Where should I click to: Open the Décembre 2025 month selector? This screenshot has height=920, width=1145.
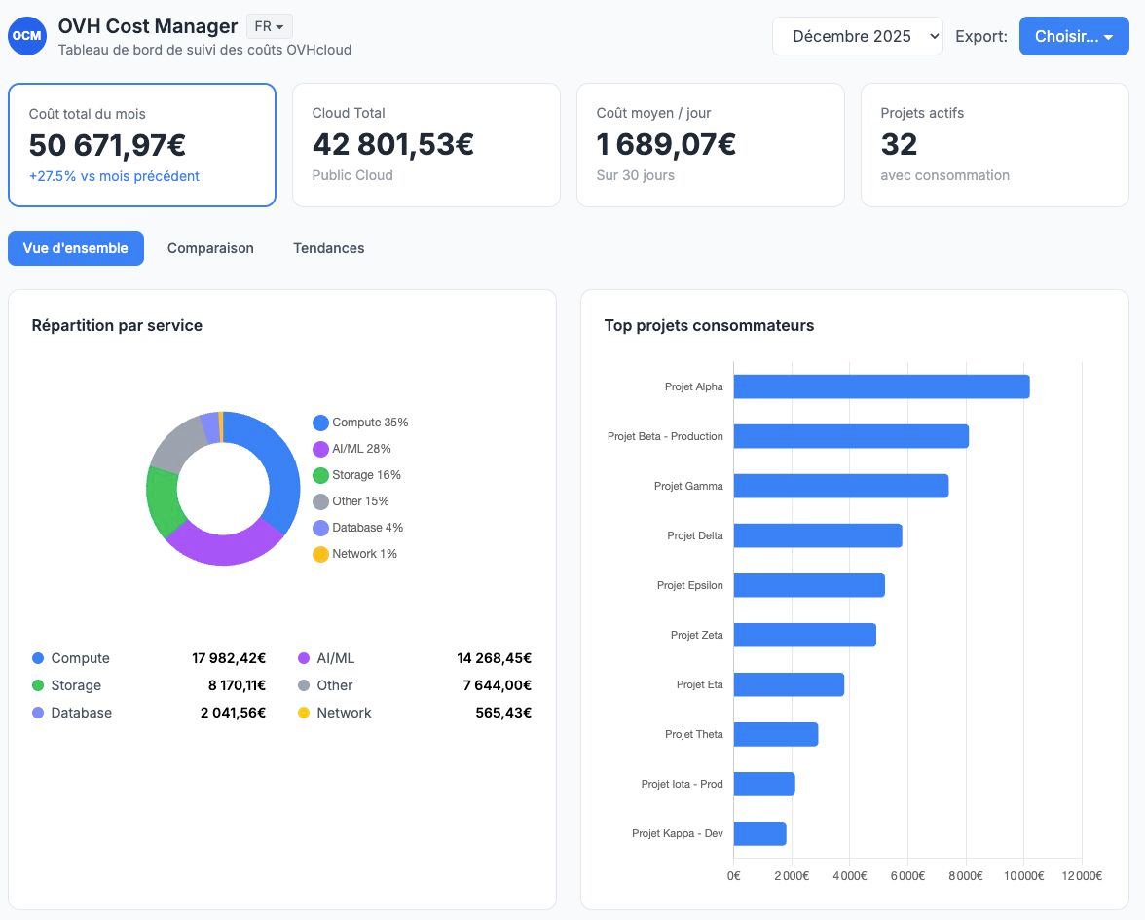coord(857,37)
